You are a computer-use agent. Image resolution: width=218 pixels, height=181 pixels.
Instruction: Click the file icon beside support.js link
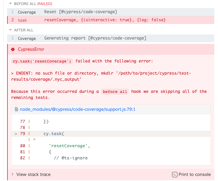[17, 109]
